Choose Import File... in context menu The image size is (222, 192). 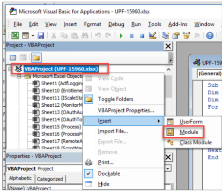(124, 131)
